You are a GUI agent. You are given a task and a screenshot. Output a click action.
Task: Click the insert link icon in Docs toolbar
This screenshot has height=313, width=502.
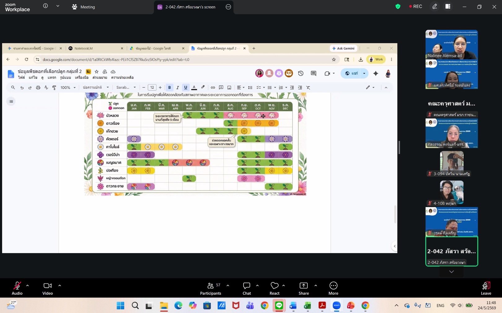[213, 88]
